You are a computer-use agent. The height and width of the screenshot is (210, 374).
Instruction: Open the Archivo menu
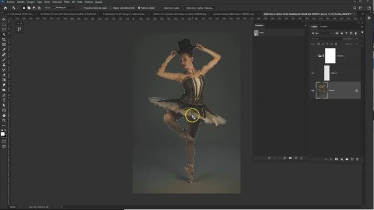11,2
